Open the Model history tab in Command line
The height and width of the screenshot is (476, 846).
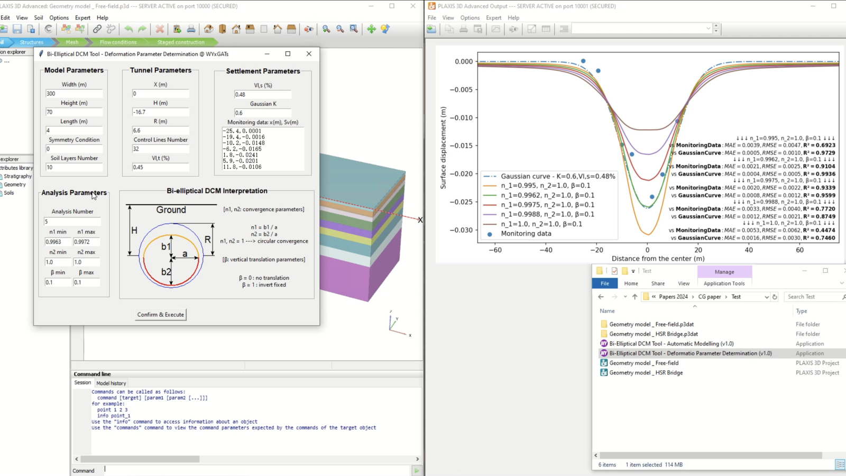(x=111, y=383)
